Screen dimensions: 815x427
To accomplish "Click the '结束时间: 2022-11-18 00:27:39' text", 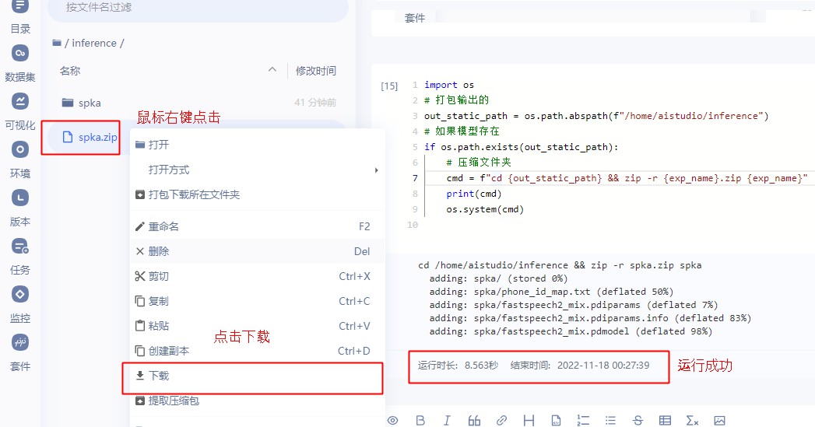I will pos(580,366).
